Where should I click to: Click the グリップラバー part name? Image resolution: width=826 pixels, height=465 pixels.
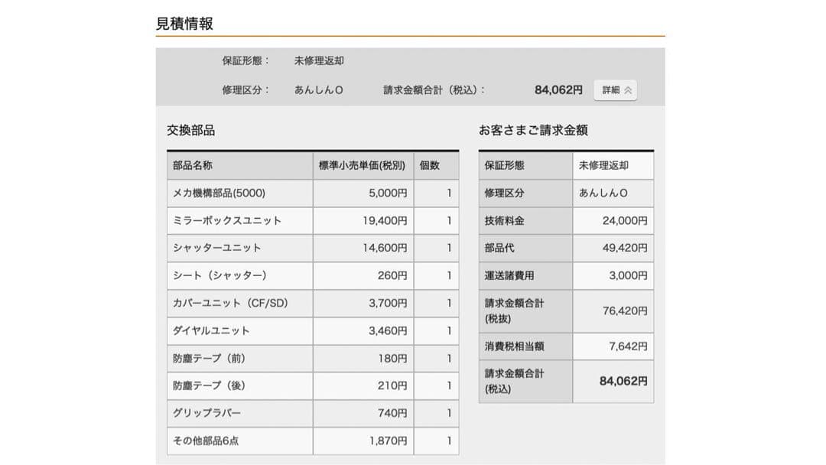click(206, 413)
